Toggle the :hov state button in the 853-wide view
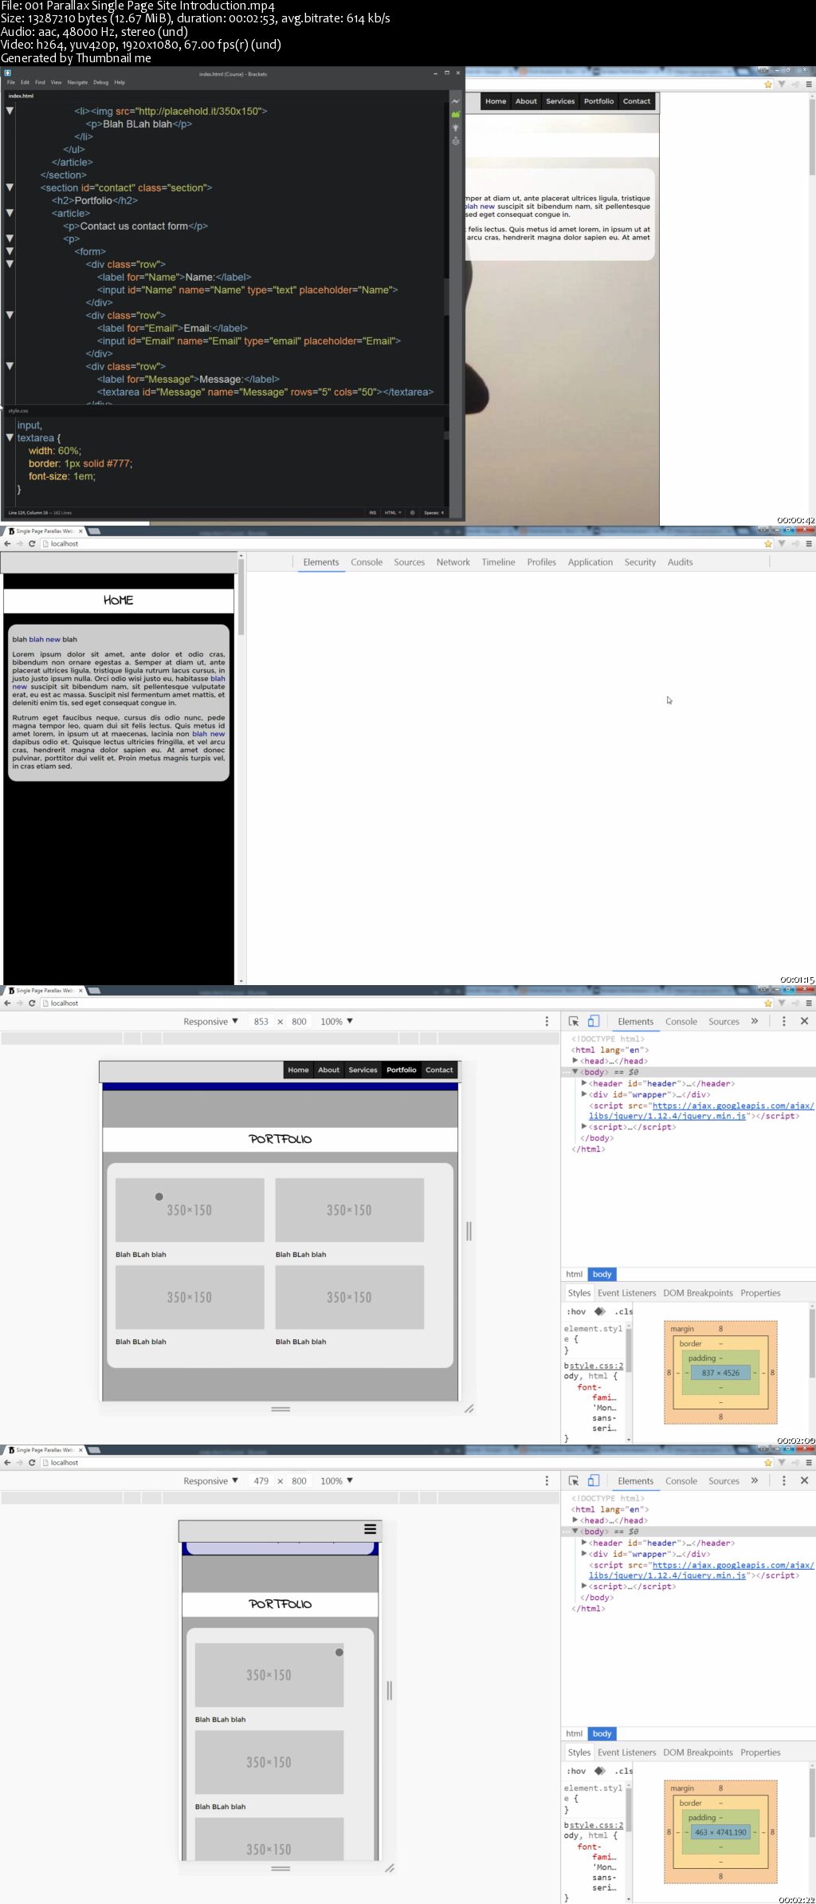The image size is (816, 1904). pos(576,1311)
